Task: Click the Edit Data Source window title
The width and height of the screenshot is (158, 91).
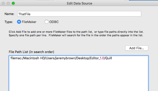Action: click(79, 3)
